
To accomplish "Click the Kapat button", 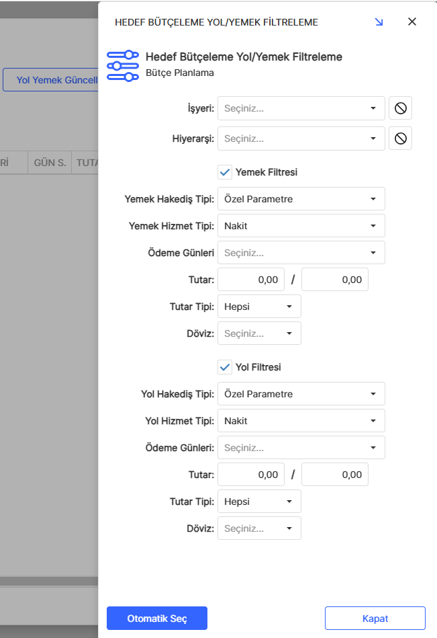I will pos(375,619).
